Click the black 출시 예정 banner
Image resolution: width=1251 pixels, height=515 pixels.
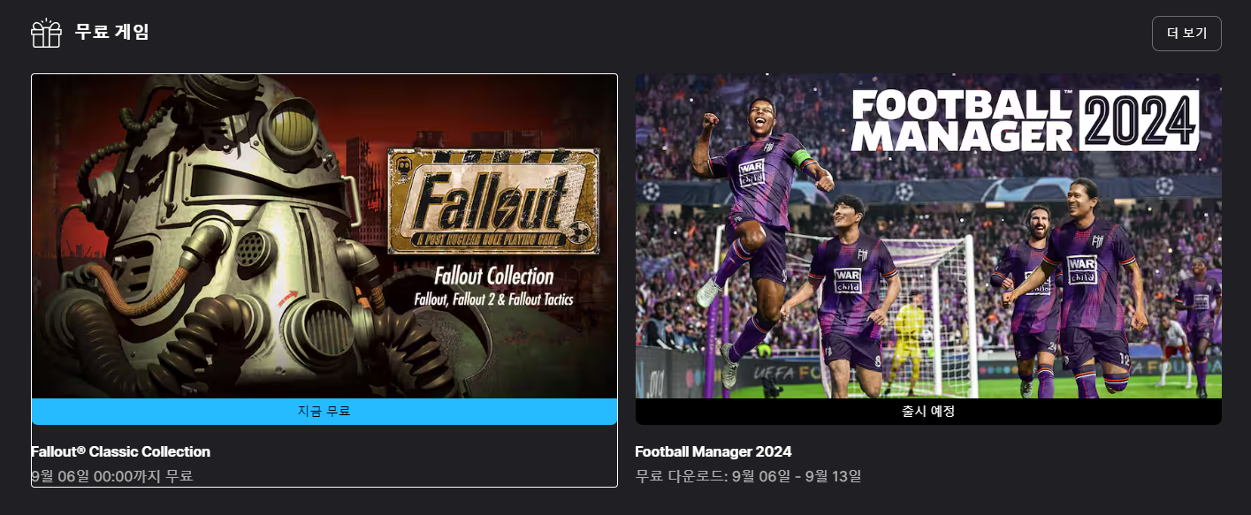pos(928,412)
